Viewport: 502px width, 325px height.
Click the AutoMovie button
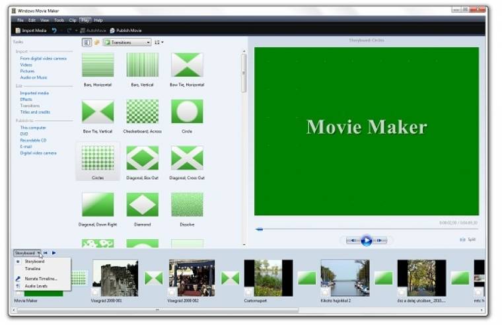(x=93, y=30)
